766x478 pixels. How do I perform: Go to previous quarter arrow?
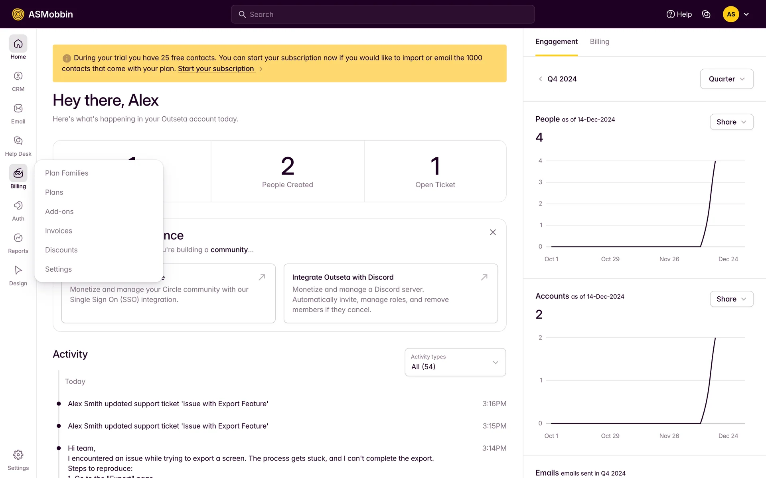point(540,79)
